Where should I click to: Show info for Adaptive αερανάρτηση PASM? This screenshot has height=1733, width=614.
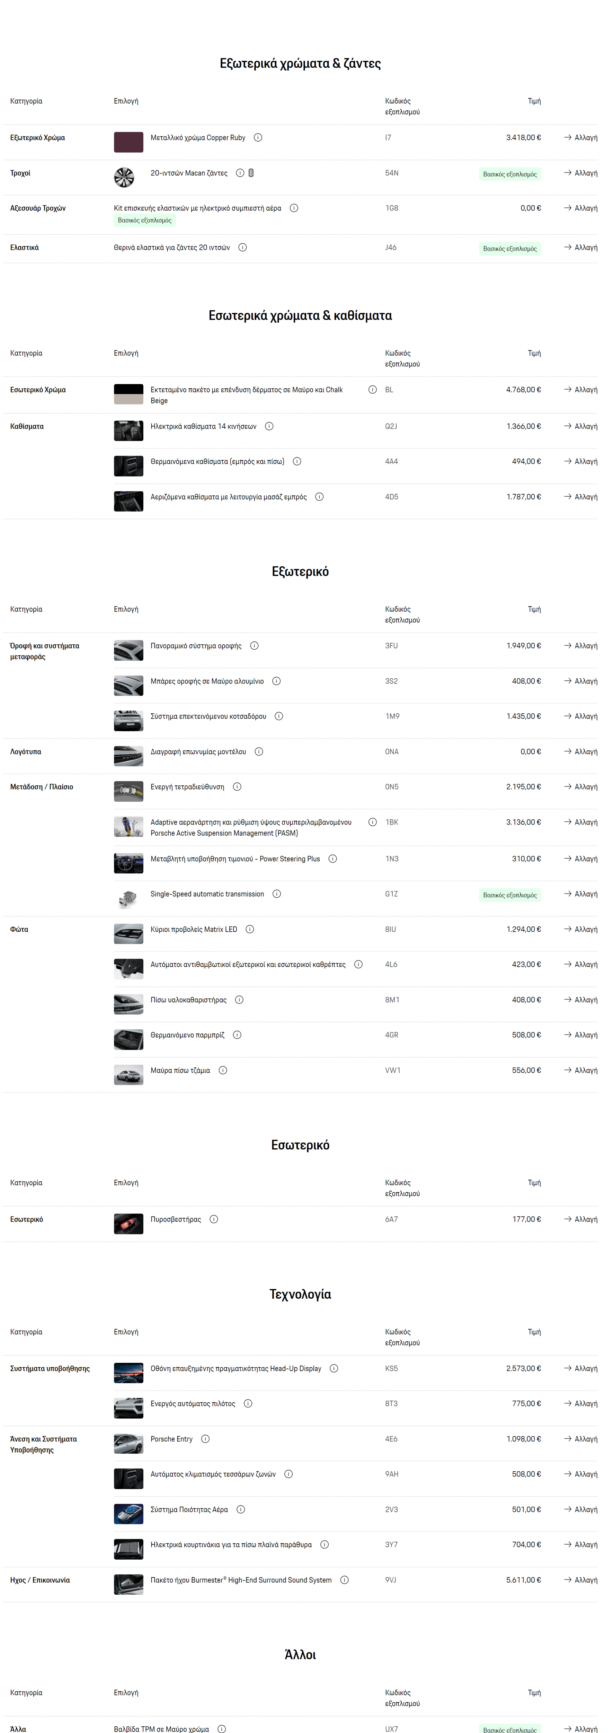point(373,822)
